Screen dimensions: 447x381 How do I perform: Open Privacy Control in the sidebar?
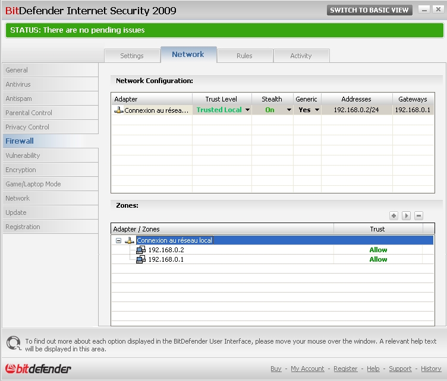click(51, 127)
